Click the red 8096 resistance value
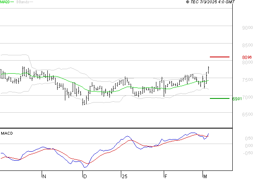The width and height of the screenshot is (256, 179). coord(247,57)
